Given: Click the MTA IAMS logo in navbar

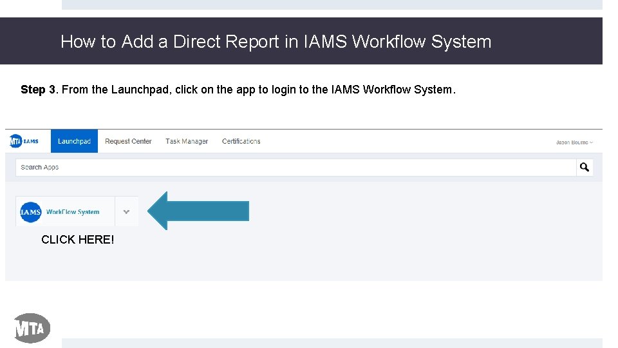Looking at the screenshot, I should click(24, 141).
